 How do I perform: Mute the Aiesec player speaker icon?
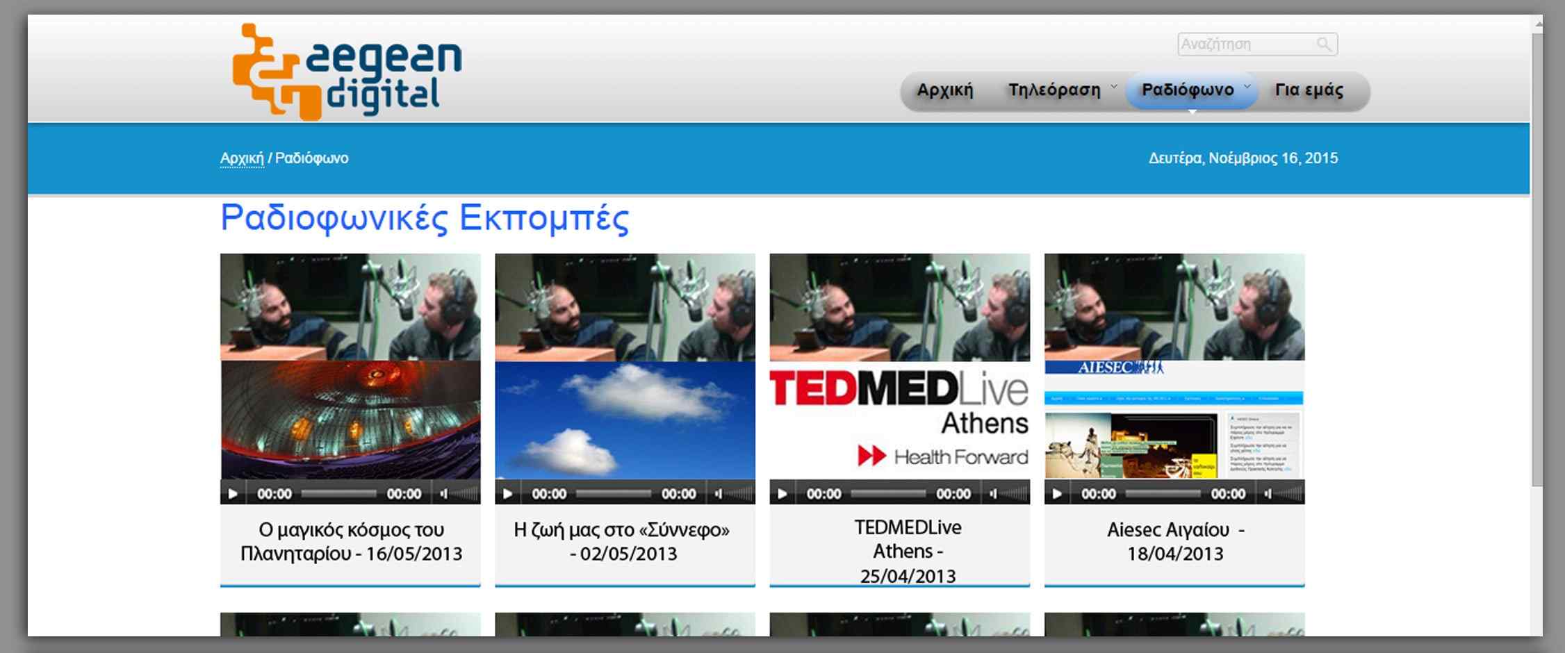coord(1268,494)
